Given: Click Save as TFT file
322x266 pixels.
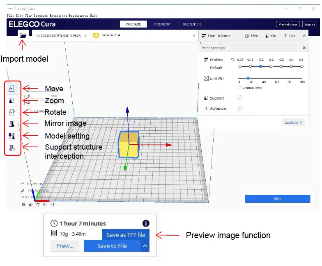Looking at the screenshot, I should [126, 235].
